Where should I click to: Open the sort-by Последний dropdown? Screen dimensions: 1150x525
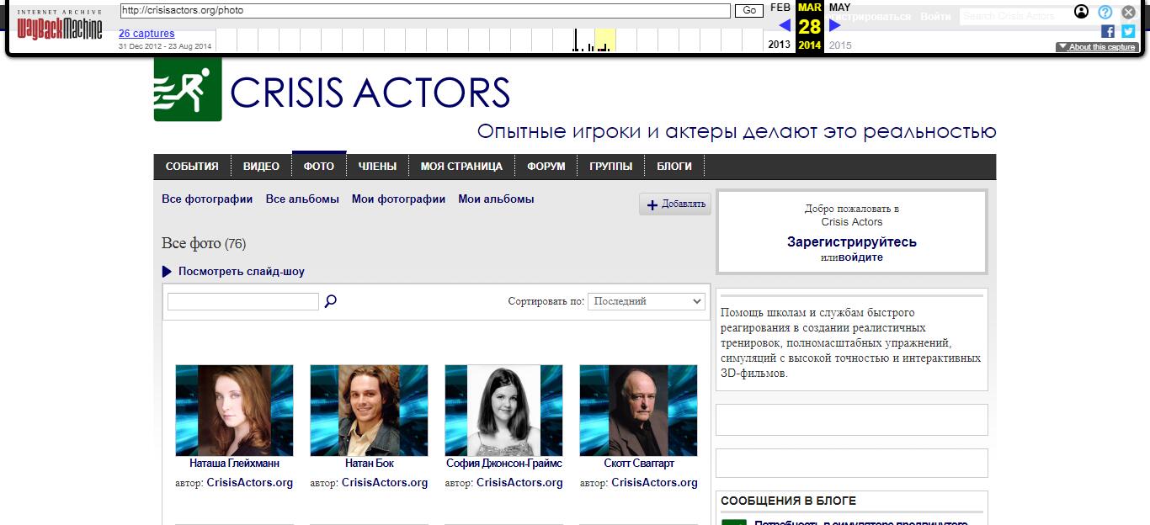pos(647,301)
